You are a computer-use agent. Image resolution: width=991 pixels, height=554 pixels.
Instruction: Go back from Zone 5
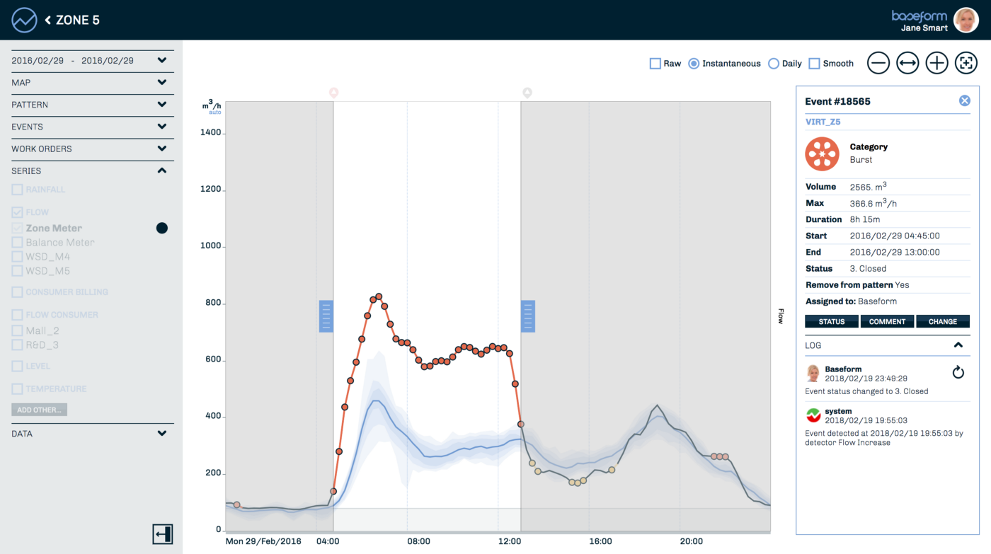coord(48,20)
